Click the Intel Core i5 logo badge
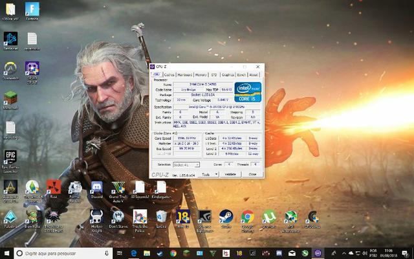The image size is (414, 259). [x=248, y=92]
